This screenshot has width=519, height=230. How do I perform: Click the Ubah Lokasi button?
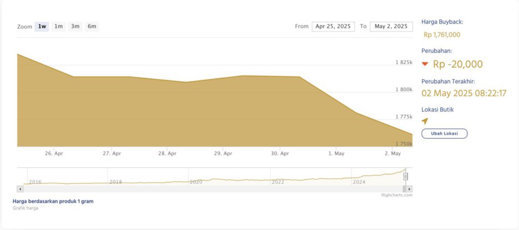coord(444,134)
